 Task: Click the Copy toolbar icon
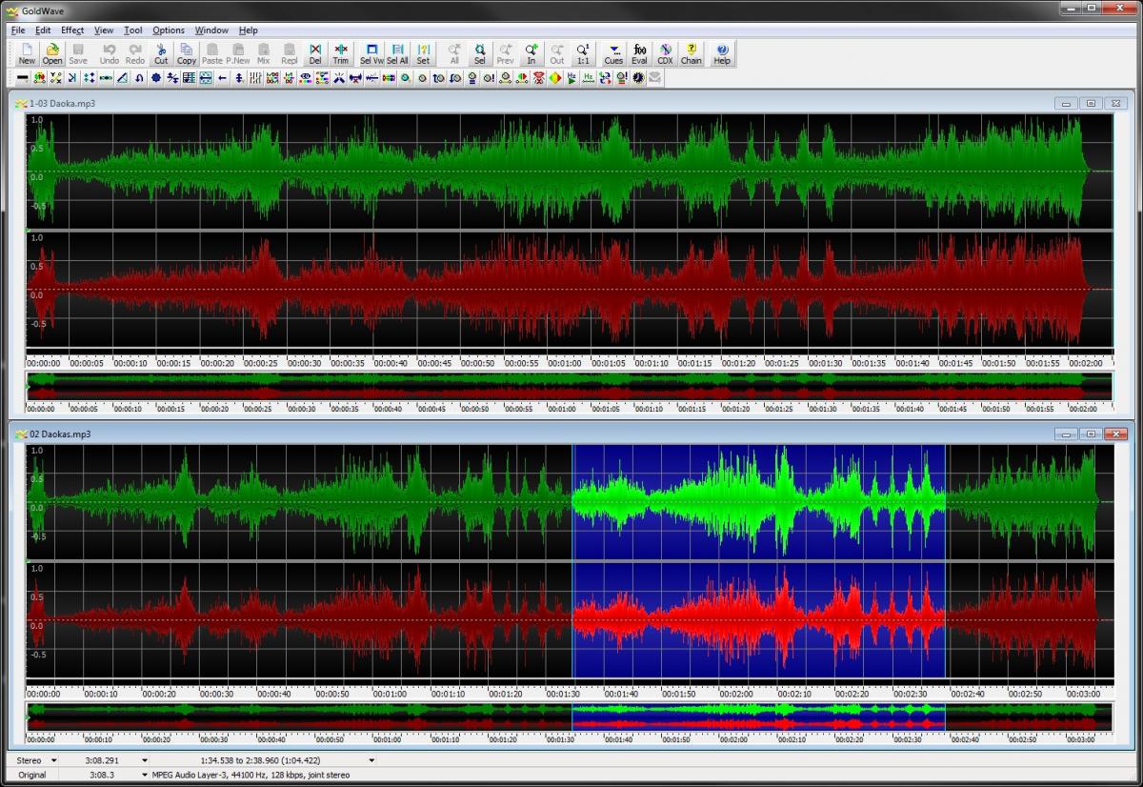point(187,53)
